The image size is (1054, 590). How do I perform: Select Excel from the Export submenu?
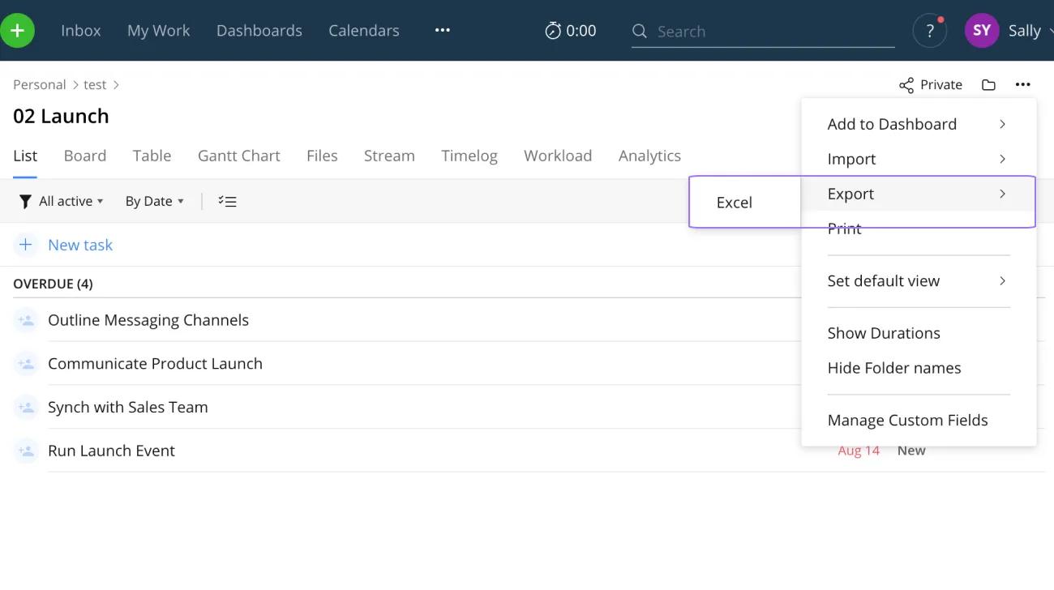(733, 202)
